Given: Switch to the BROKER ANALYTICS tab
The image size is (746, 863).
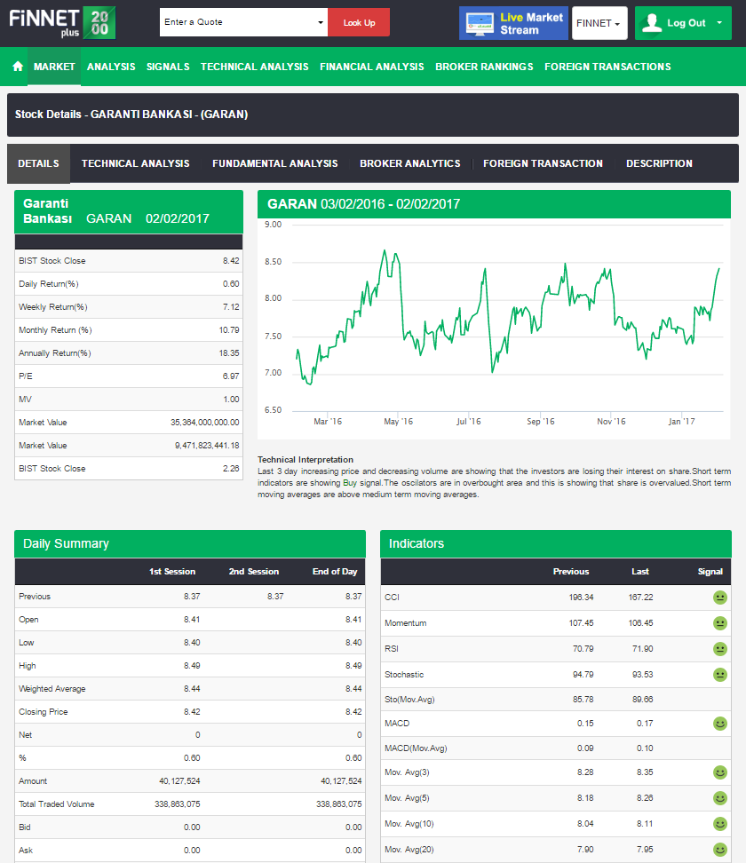Looking at the screenshot, I should 409,163.
